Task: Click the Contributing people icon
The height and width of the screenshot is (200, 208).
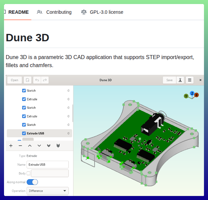Action: [x=39, y=12]
